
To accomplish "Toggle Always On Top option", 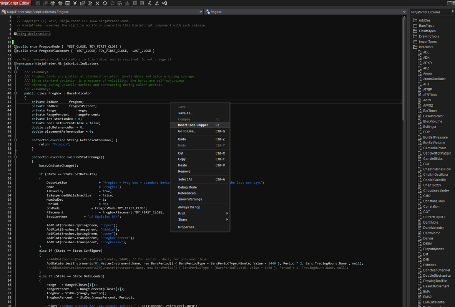I will point(189,207).
